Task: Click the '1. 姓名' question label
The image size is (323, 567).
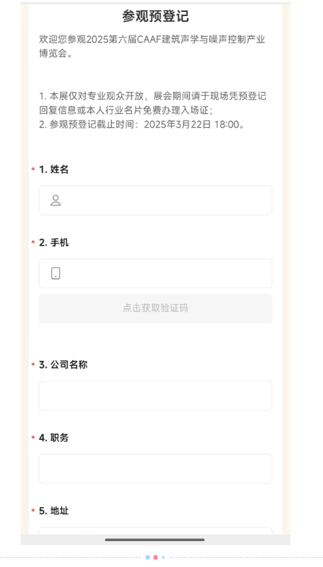Action: (54, 169)
